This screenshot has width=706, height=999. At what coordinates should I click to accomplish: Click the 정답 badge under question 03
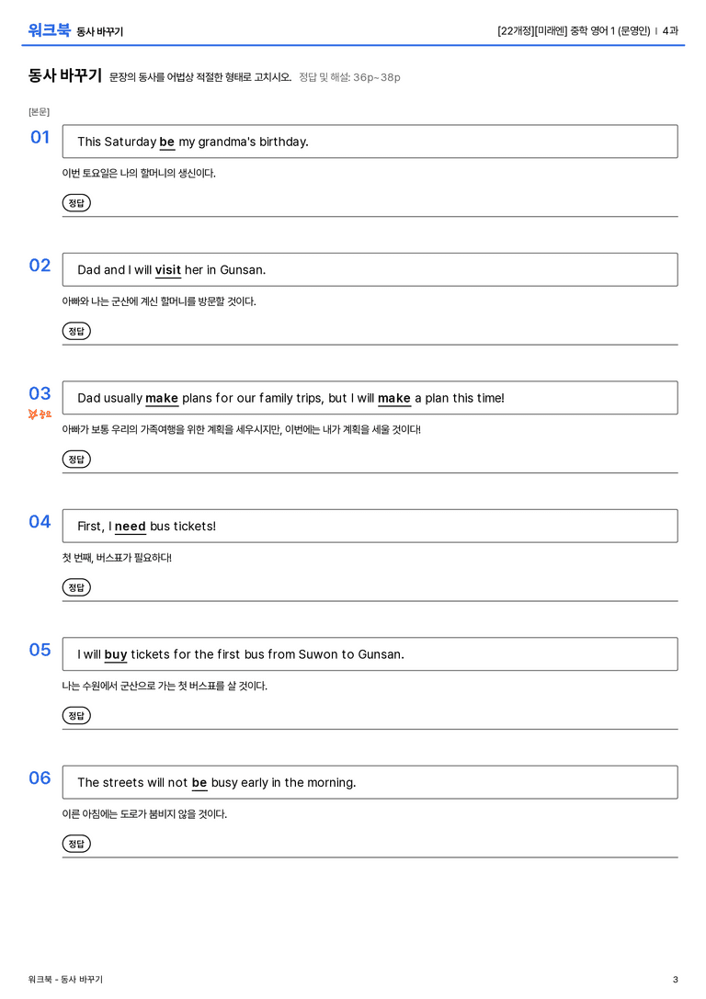(x=76, y=459)
